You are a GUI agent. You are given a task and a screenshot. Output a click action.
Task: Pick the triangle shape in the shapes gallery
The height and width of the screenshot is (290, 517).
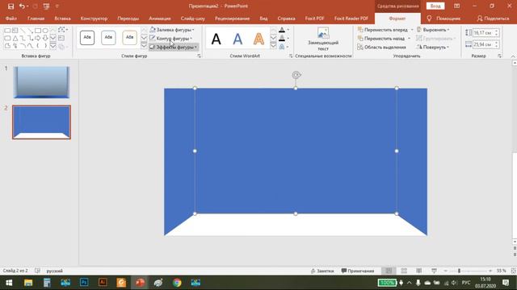[x=15, y=39]
